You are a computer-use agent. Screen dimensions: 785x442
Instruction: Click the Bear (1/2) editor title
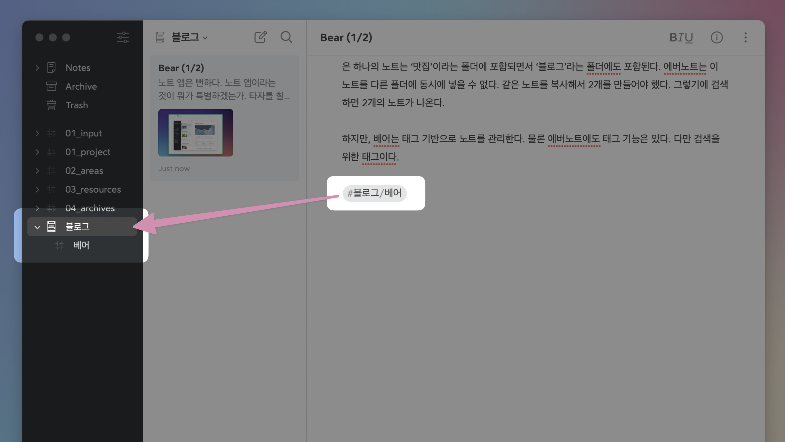coord(346,37)
